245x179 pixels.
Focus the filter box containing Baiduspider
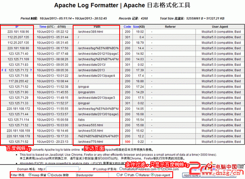tap(92, 175)
